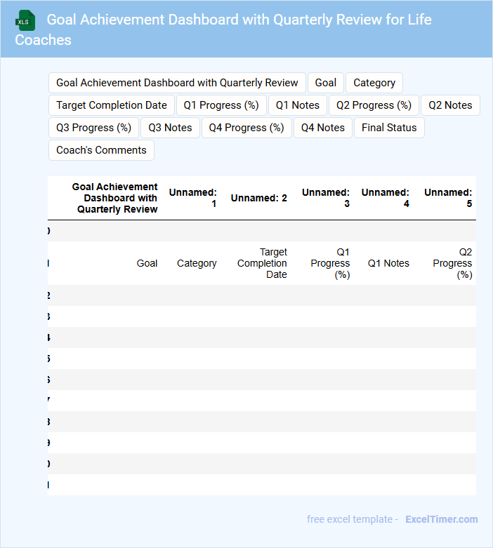
Task: Click the 'Q4 Notes' tag
Action: 323,128
